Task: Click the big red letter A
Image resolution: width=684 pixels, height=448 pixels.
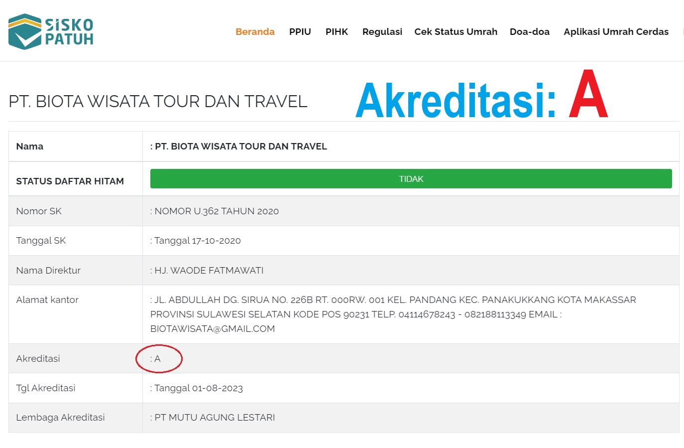Action: coord(588,95)
